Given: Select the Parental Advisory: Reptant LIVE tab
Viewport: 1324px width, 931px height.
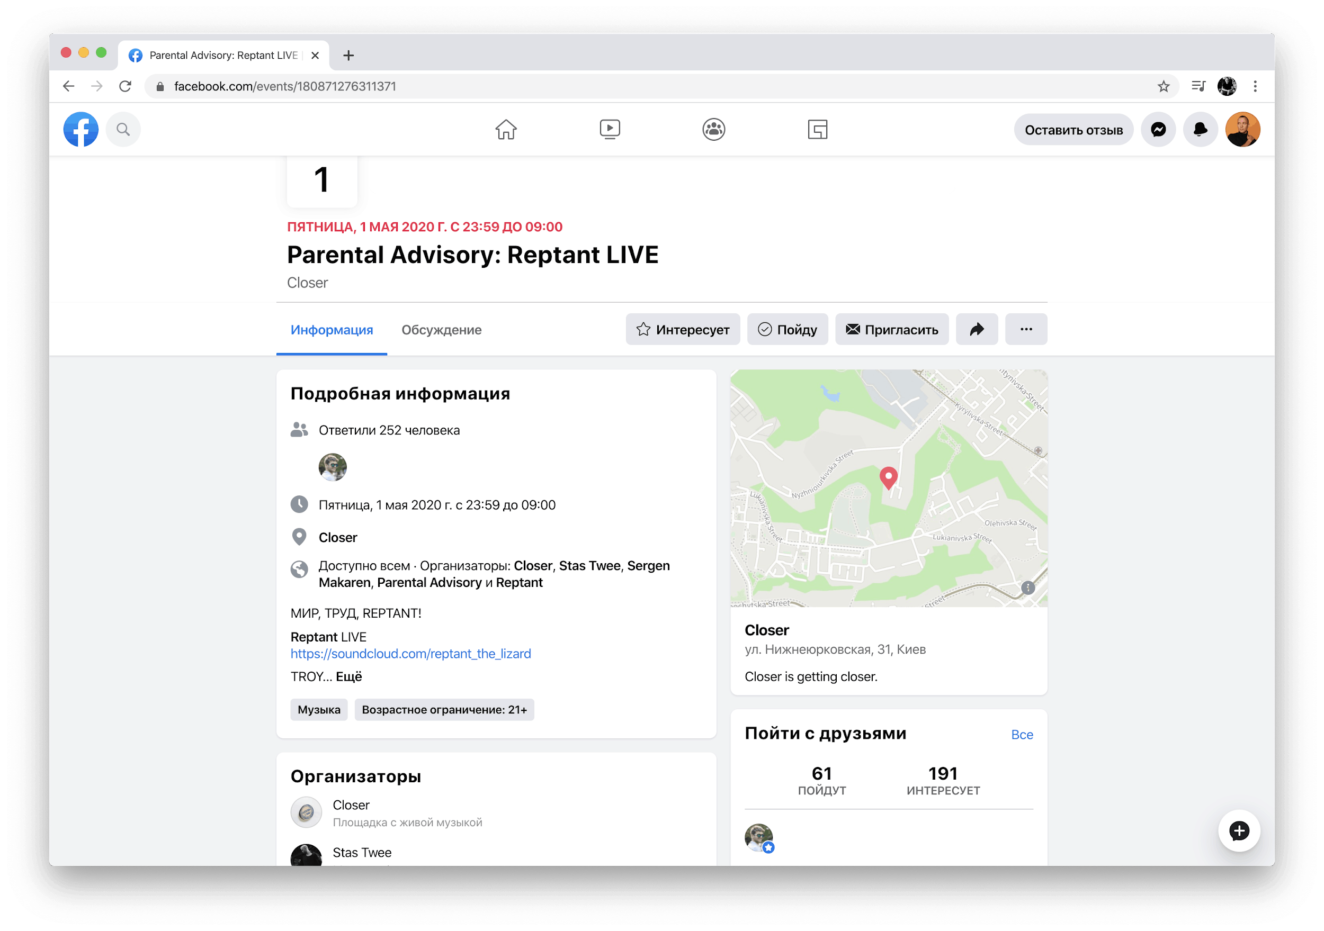Looking at the screenshot, I should [x=223, y=56].
